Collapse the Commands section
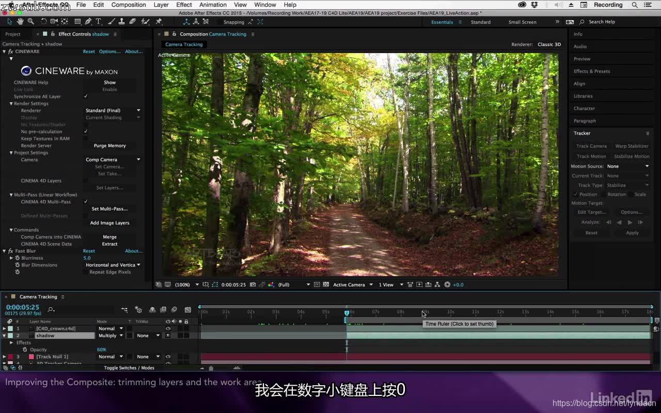 point(11,230)
